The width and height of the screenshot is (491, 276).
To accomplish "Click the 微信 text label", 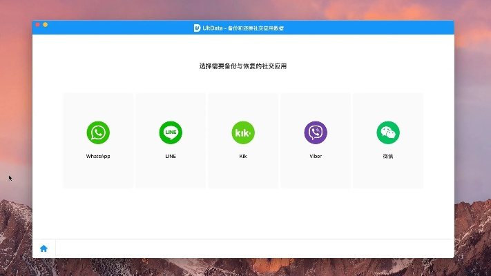I will (388, 156).
